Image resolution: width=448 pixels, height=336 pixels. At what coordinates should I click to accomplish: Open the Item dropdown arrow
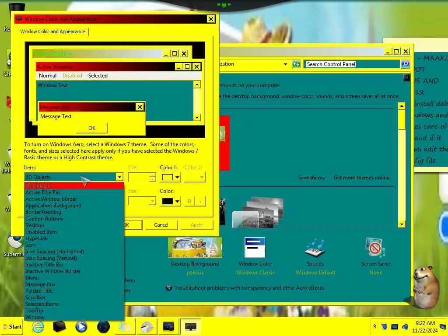119,177
